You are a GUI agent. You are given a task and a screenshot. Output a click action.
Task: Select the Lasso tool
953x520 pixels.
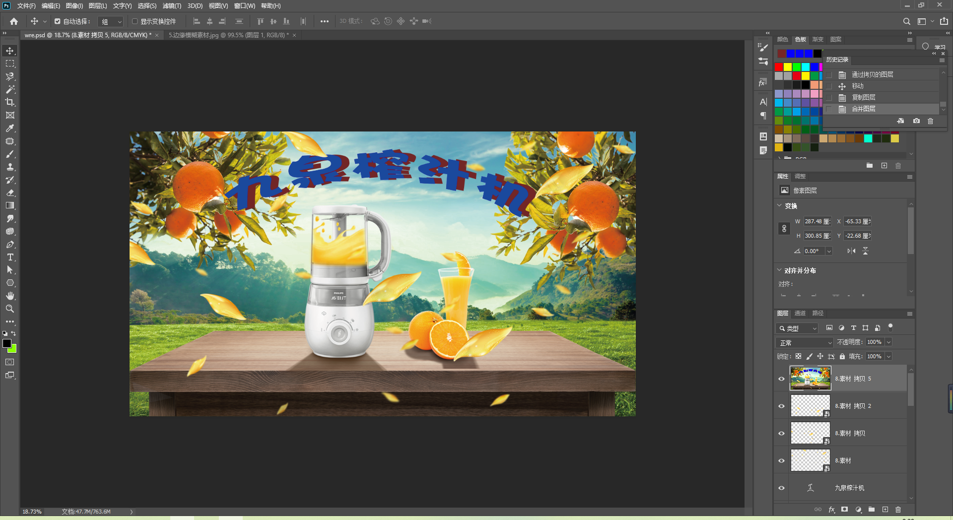point(10,76)
